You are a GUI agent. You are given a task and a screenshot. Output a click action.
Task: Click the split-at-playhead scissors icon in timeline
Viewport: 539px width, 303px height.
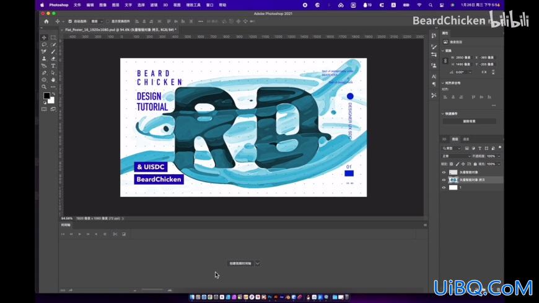[x=115, y=234]
